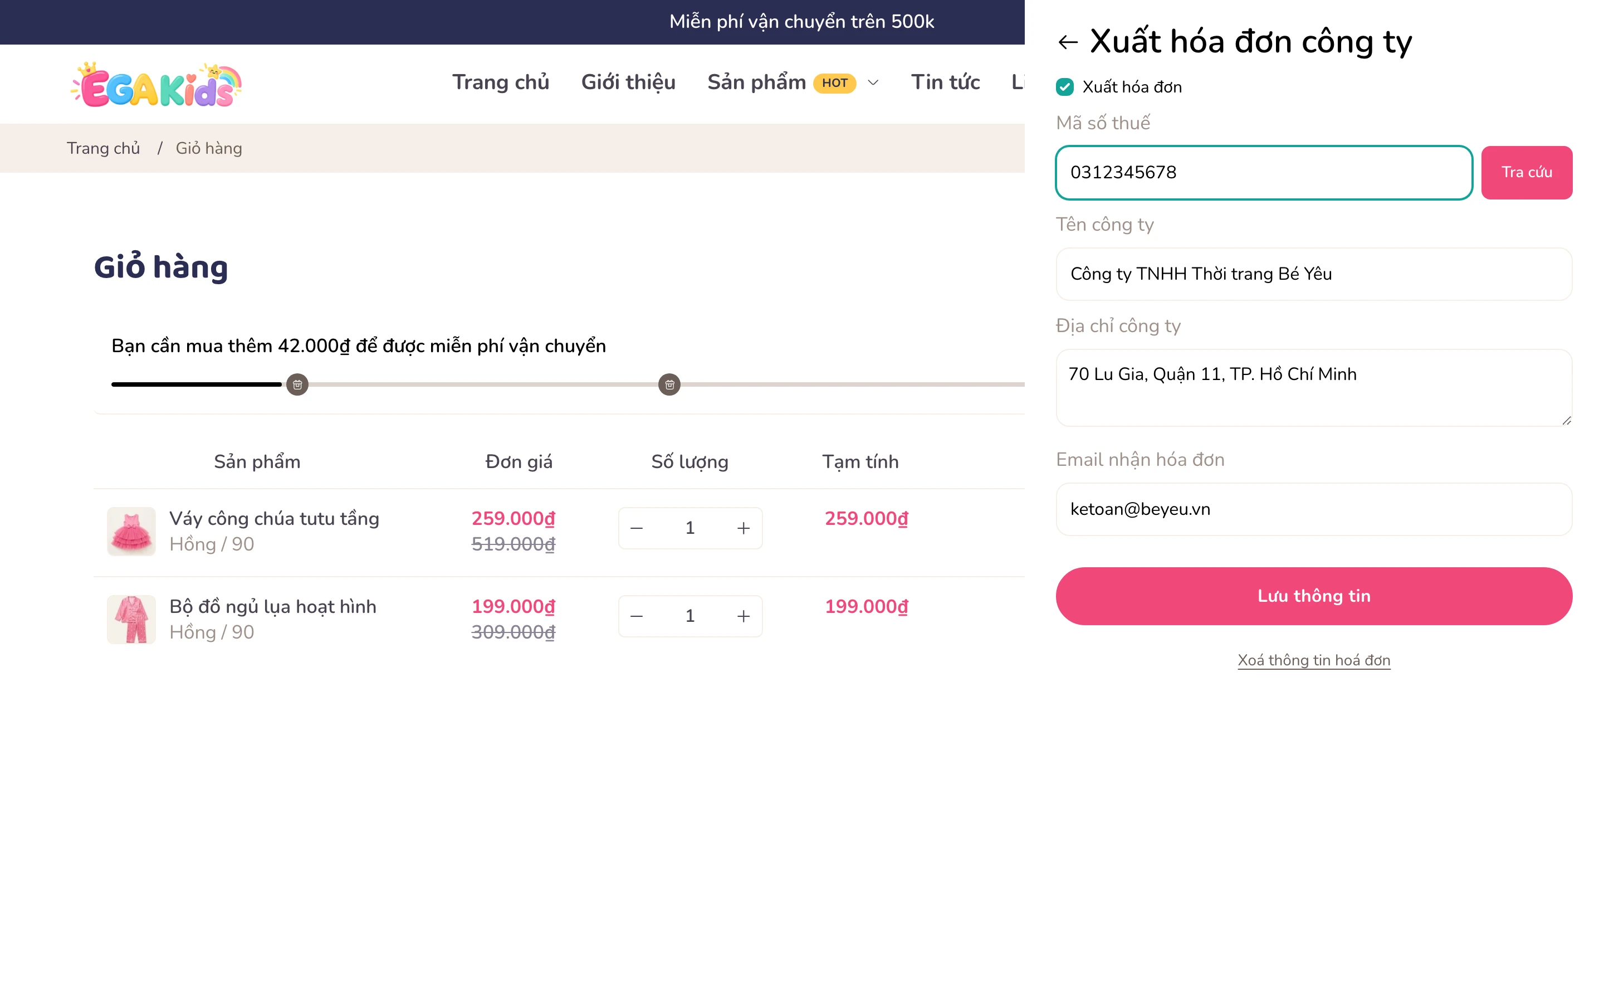1604x1003 pixels.
Task: Click Váy công chúa tutu tầng product name
Action: pyautogui.click(x=275, y=519)
